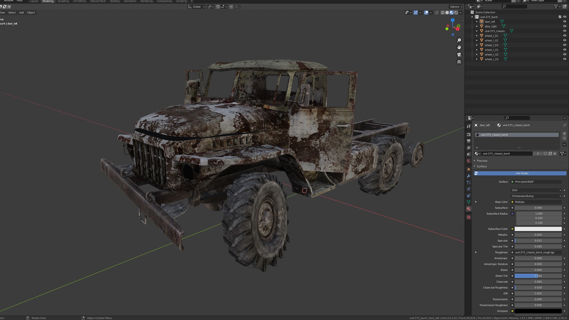Open the Tool properties tab
The width and height of the screenshot is (569, 320).
(469, 126)
